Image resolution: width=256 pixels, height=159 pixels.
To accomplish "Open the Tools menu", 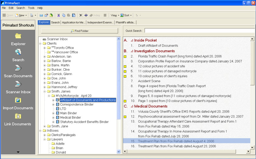I will 31,8.
